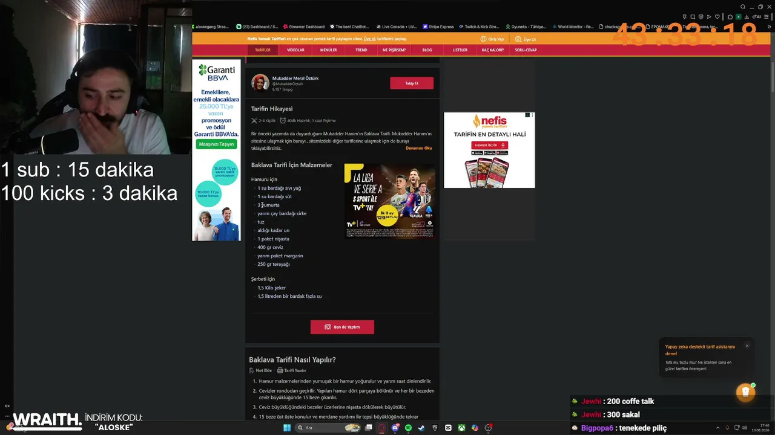Open the Windows Start menu
Image resolution: width=775 pixels, height=435 pixels.
[288, 428]
